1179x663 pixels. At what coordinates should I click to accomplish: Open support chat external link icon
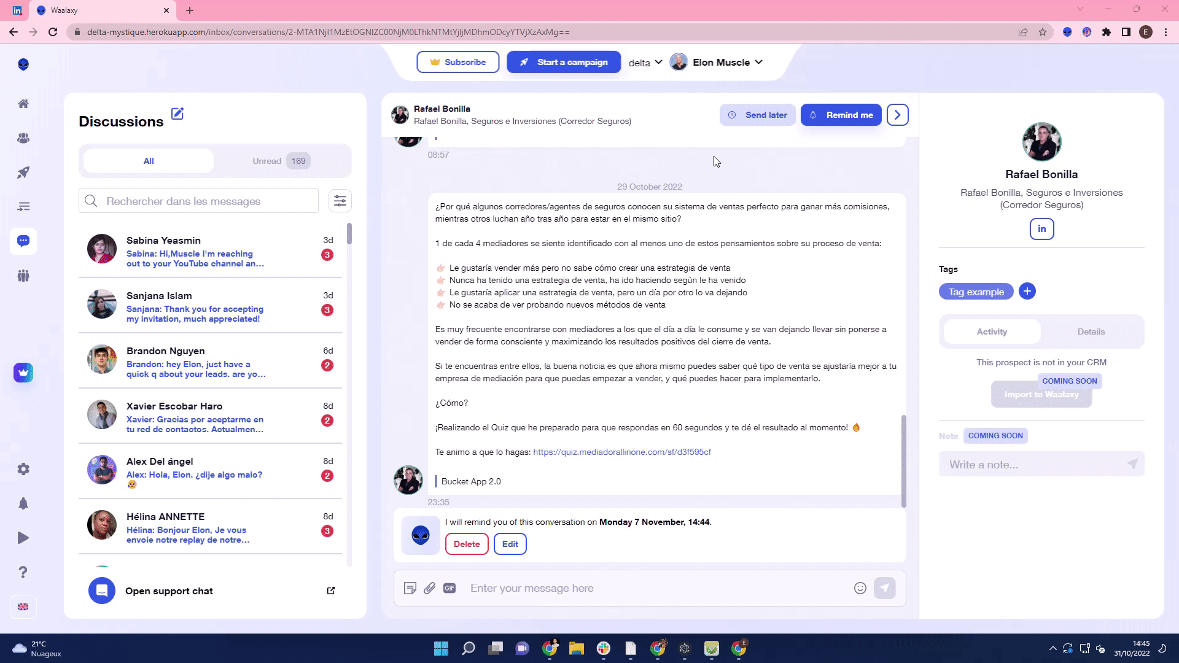click(x=331, y=591)
